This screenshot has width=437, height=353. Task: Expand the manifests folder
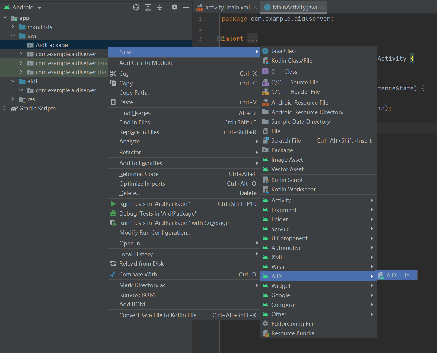click(13, 27)
